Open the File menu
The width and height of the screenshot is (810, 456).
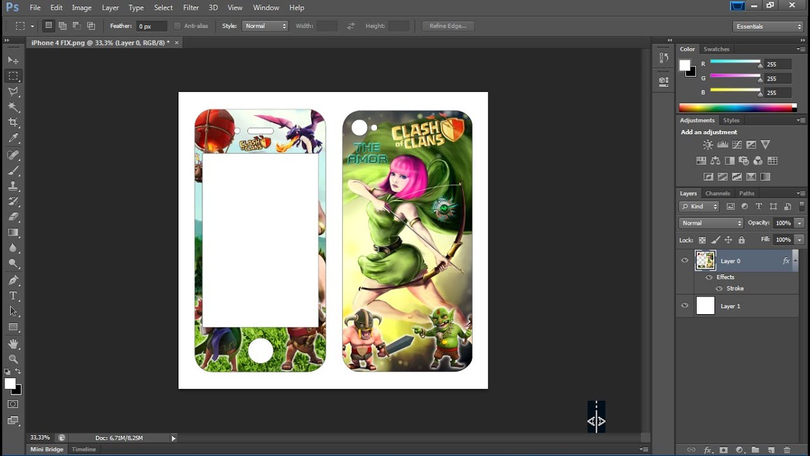coord(35,8)
